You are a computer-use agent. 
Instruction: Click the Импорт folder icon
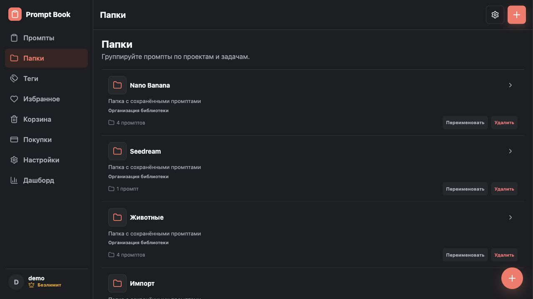pyautogui.click(x=117, y=283)
